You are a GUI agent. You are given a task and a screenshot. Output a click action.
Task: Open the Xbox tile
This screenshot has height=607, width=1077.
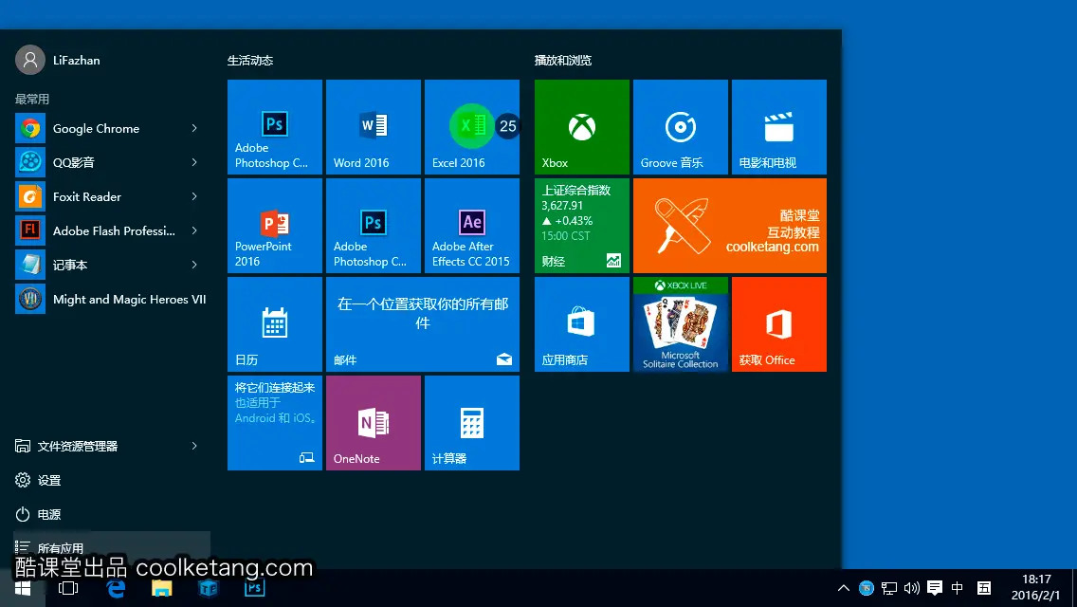[x=582, y=127]
